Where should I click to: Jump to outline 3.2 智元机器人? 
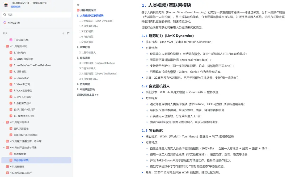[87, 68]
